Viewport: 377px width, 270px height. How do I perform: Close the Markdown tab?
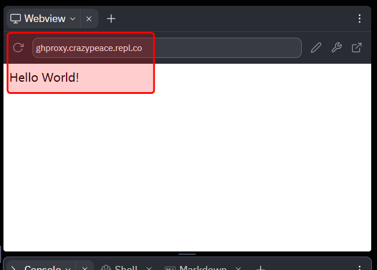click(x=238, y=268)
